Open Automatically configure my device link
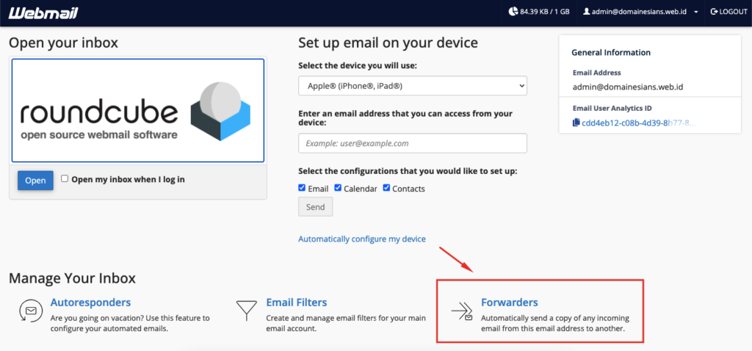Viewport: 752px width, 351px height. 362,239
